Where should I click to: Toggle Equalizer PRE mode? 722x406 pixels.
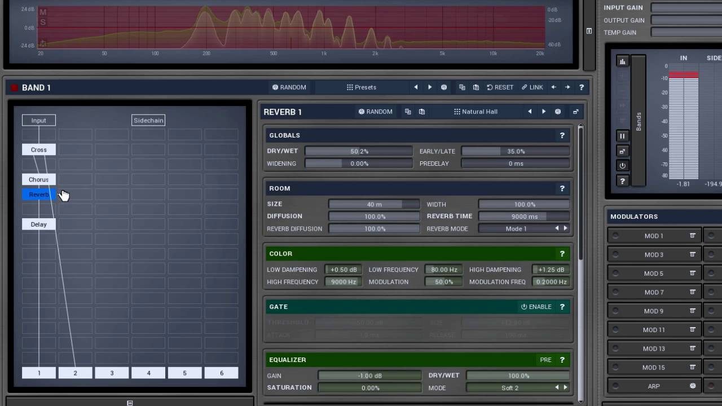click(545, 360)
